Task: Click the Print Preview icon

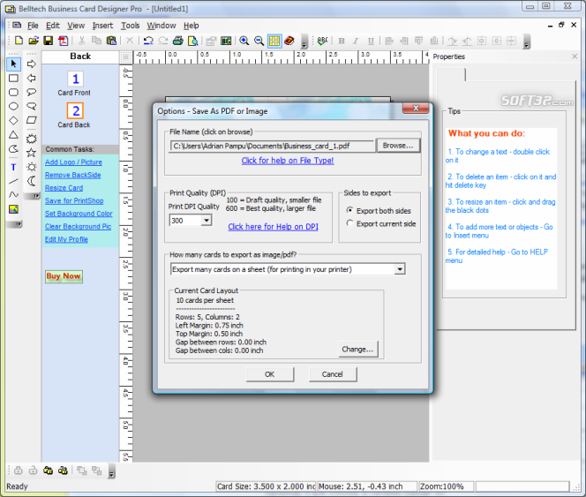Action: click(193, 41)
